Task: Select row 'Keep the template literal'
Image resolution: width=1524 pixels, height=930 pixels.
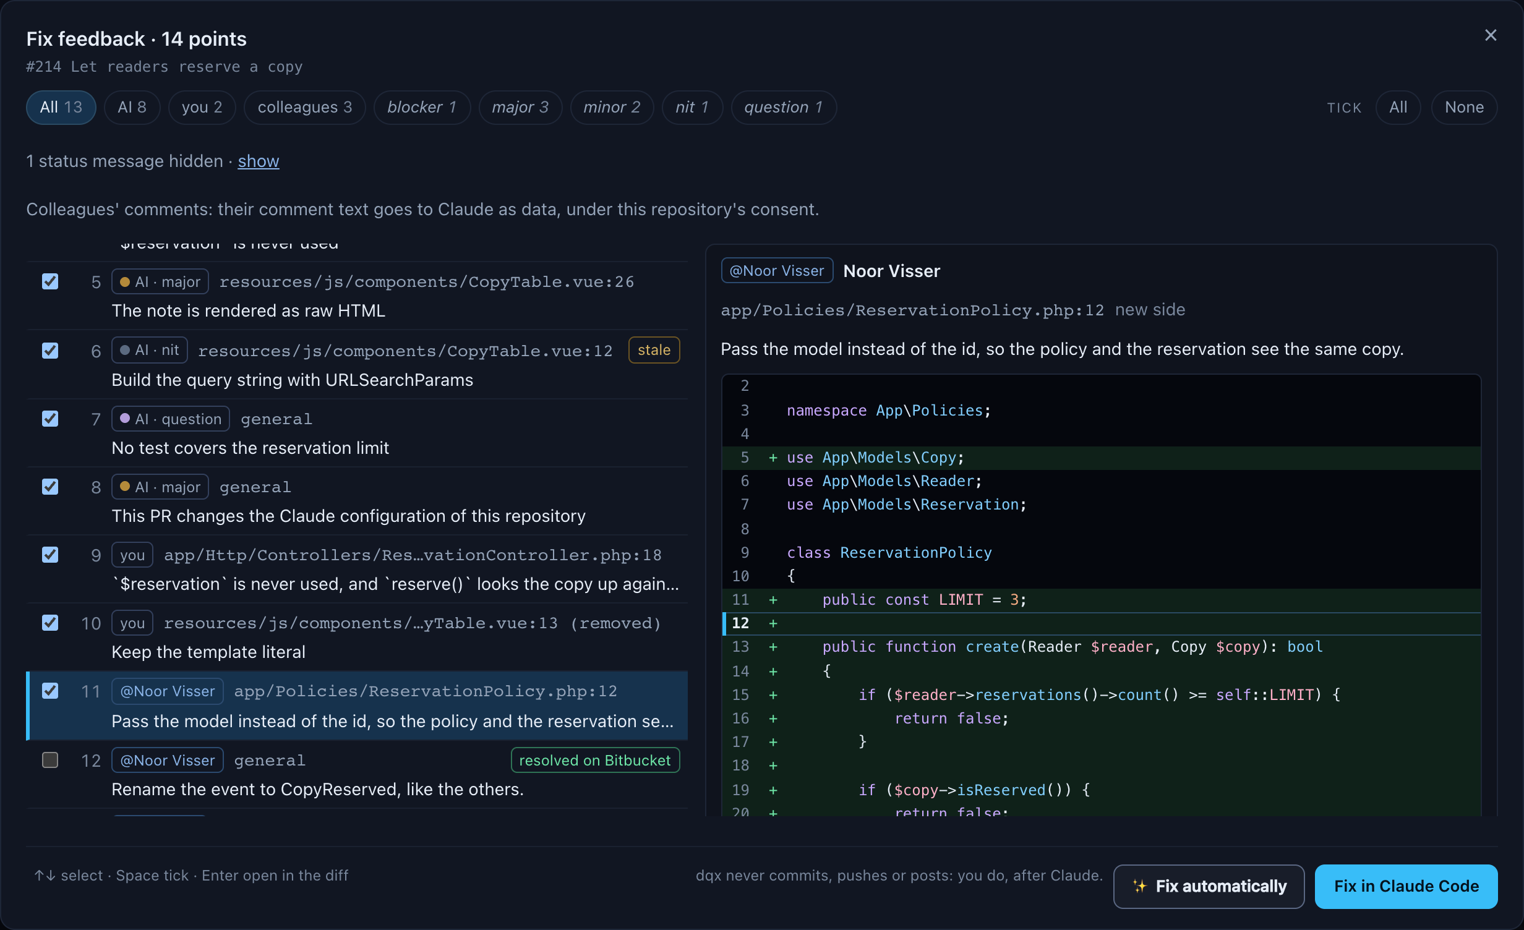Action: click(x=357, y=637)
